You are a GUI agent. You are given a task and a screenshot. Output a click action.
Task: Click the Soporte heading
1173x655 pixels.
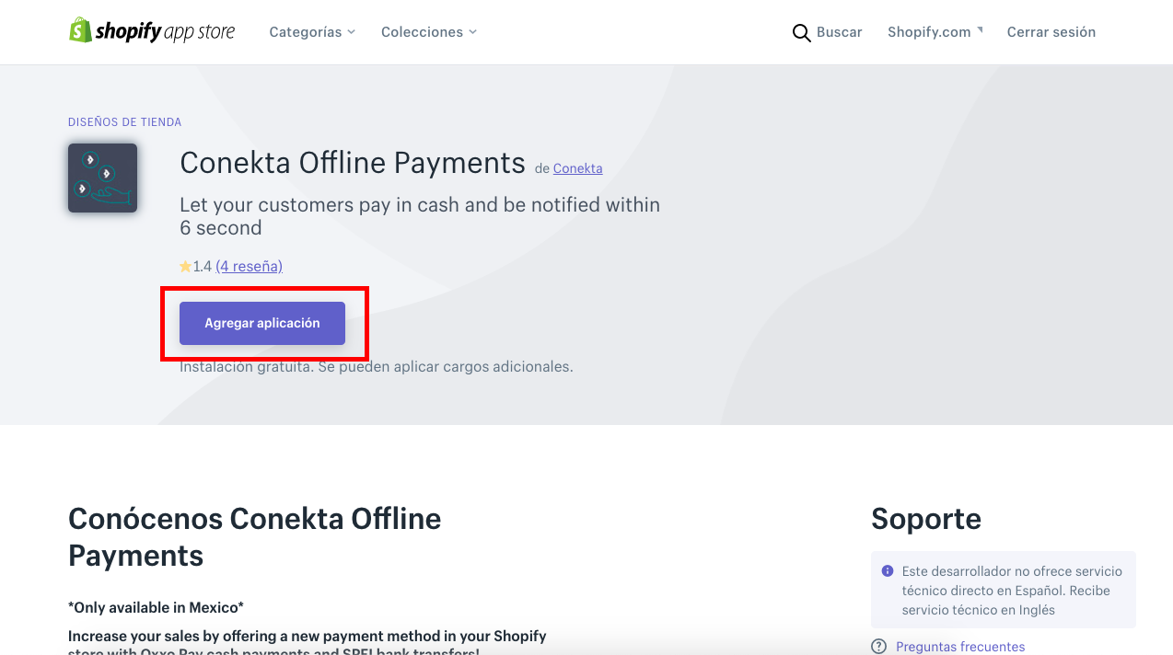coord(926,519)
